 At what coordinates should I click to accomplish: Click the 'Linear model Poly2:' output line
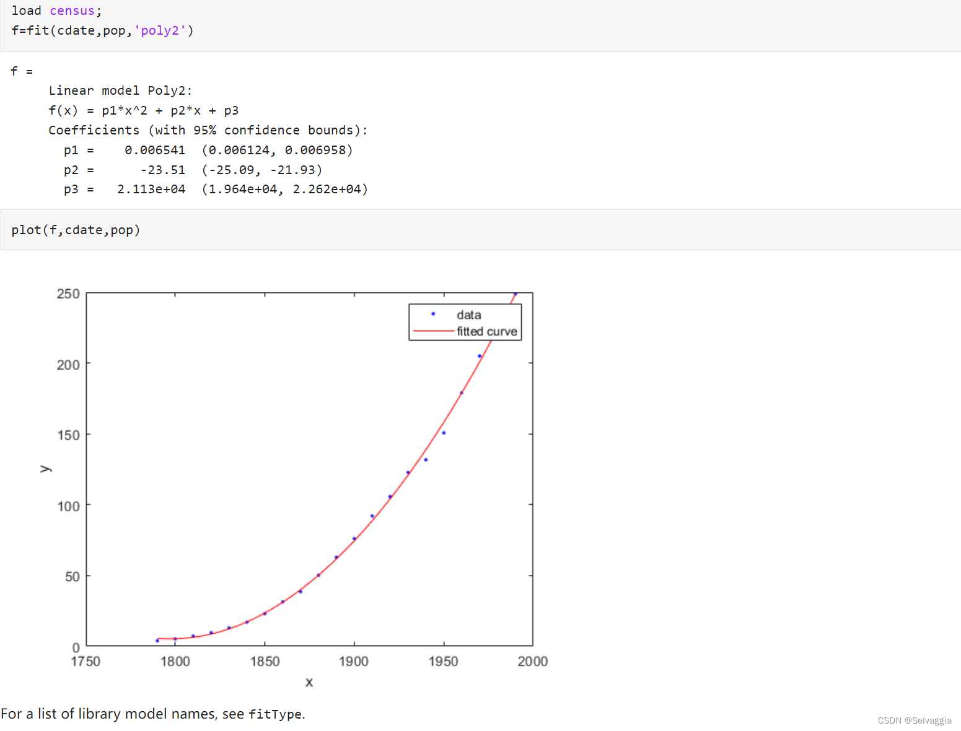120,90
